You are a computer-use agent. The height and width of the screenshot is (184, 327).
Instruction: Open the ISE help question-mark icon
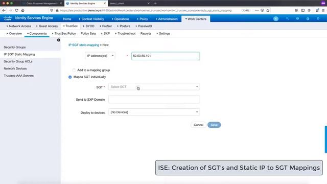point(297,18)
